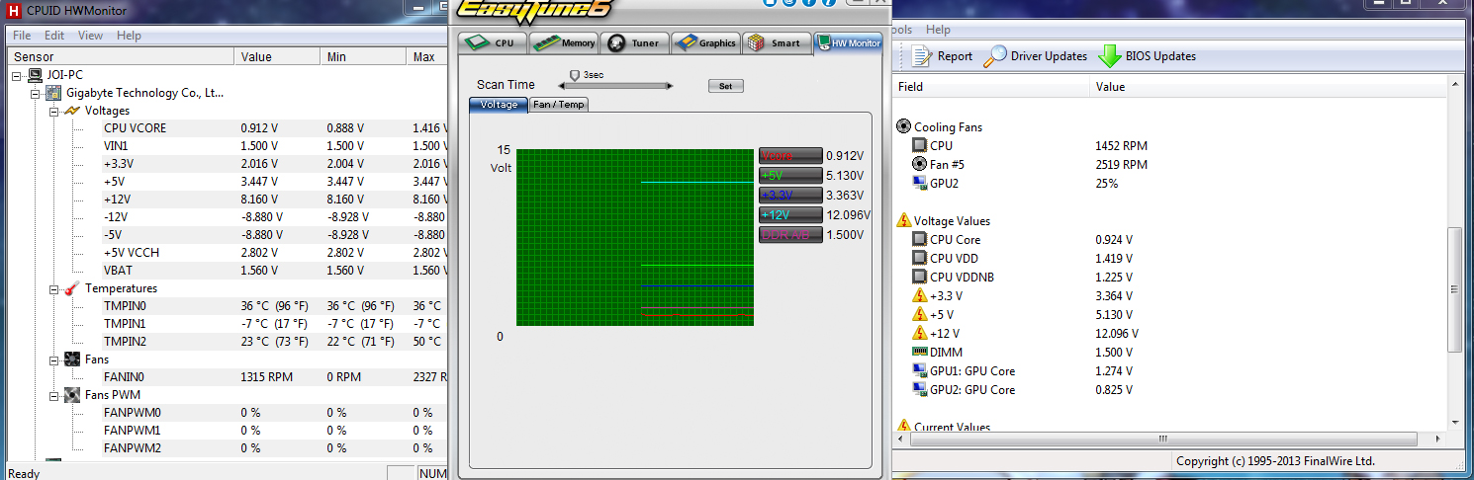
Task: Select the Voltage sub-tab
Action: [x=499, y=104]
